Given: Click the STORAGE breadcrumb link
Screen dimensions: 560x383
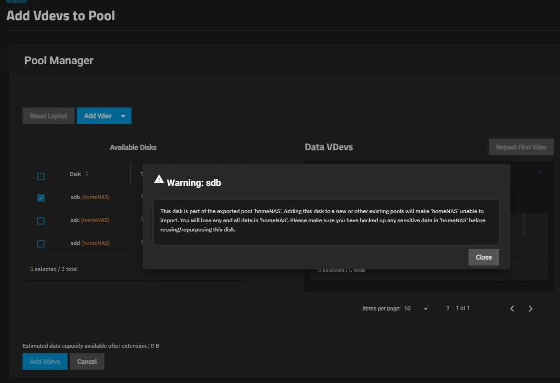Looking at the screenshot, I should point(17,2).
